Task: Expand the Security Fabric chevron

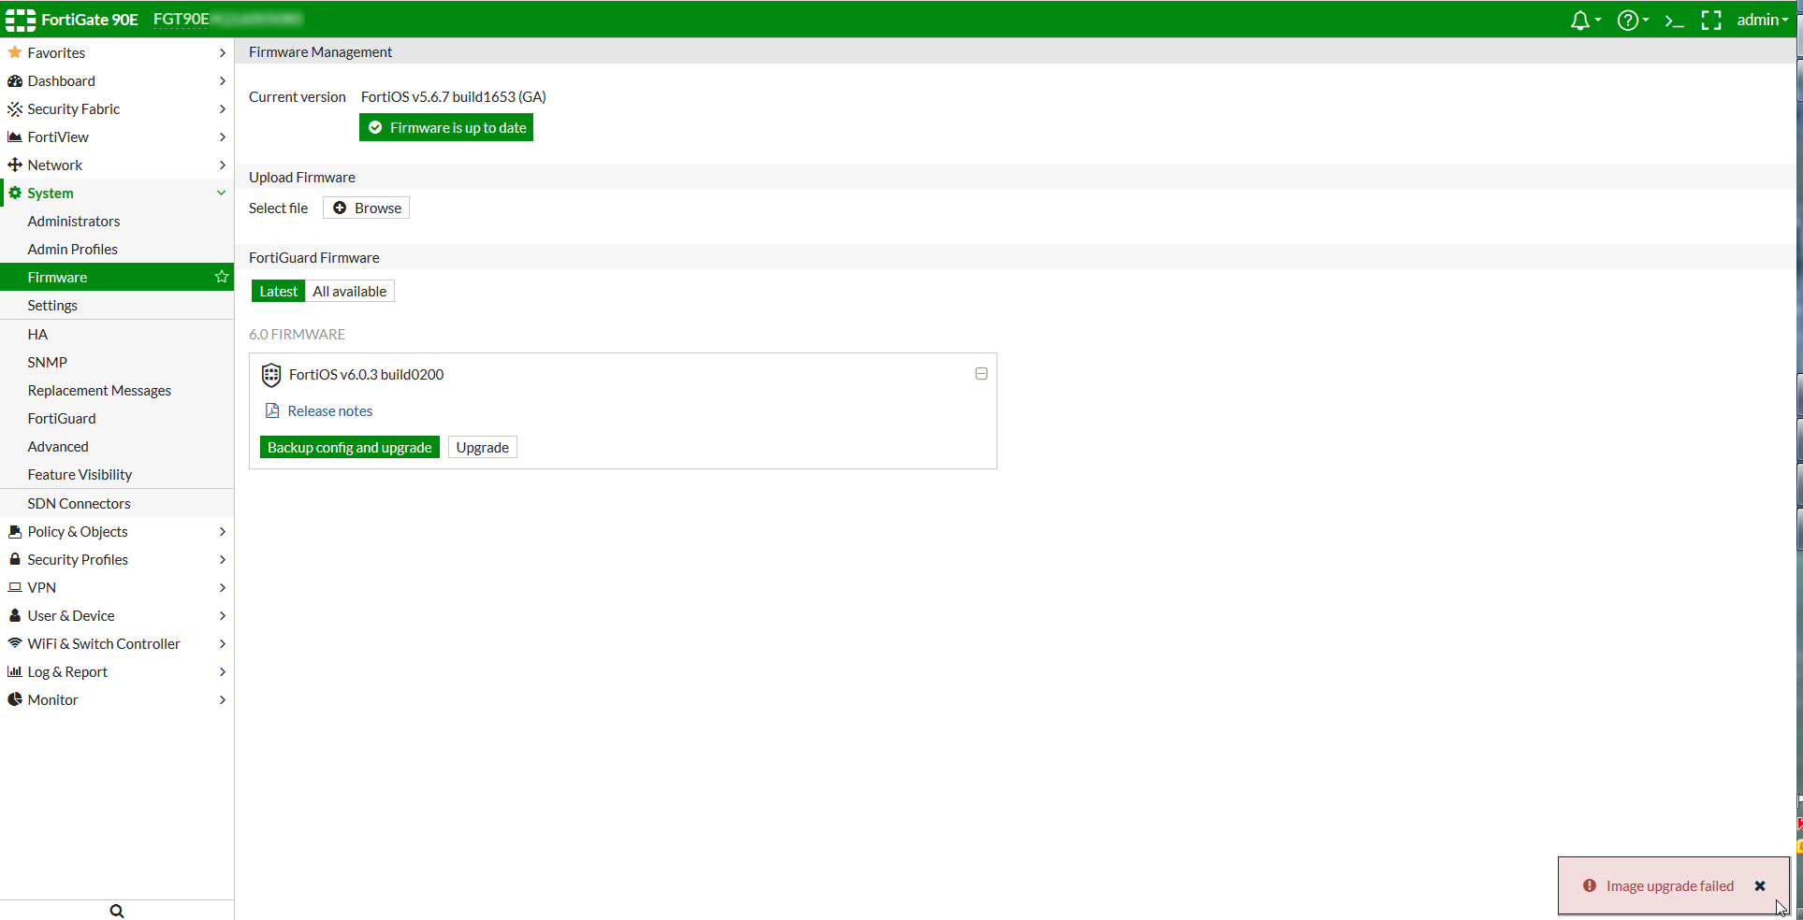Action: [x=223, y=108]
